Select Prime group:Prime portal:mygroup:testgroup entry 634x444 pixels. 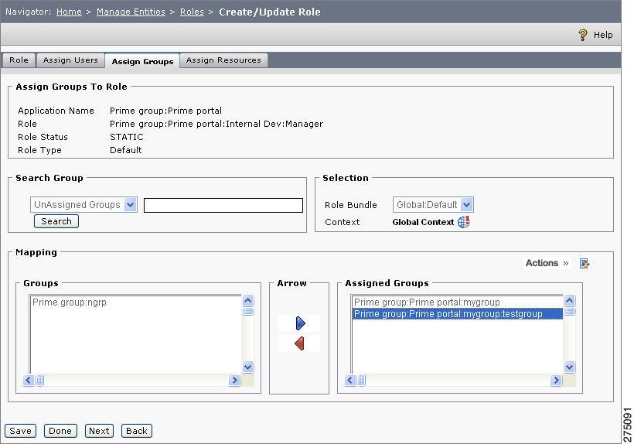[x=457, y=314]
